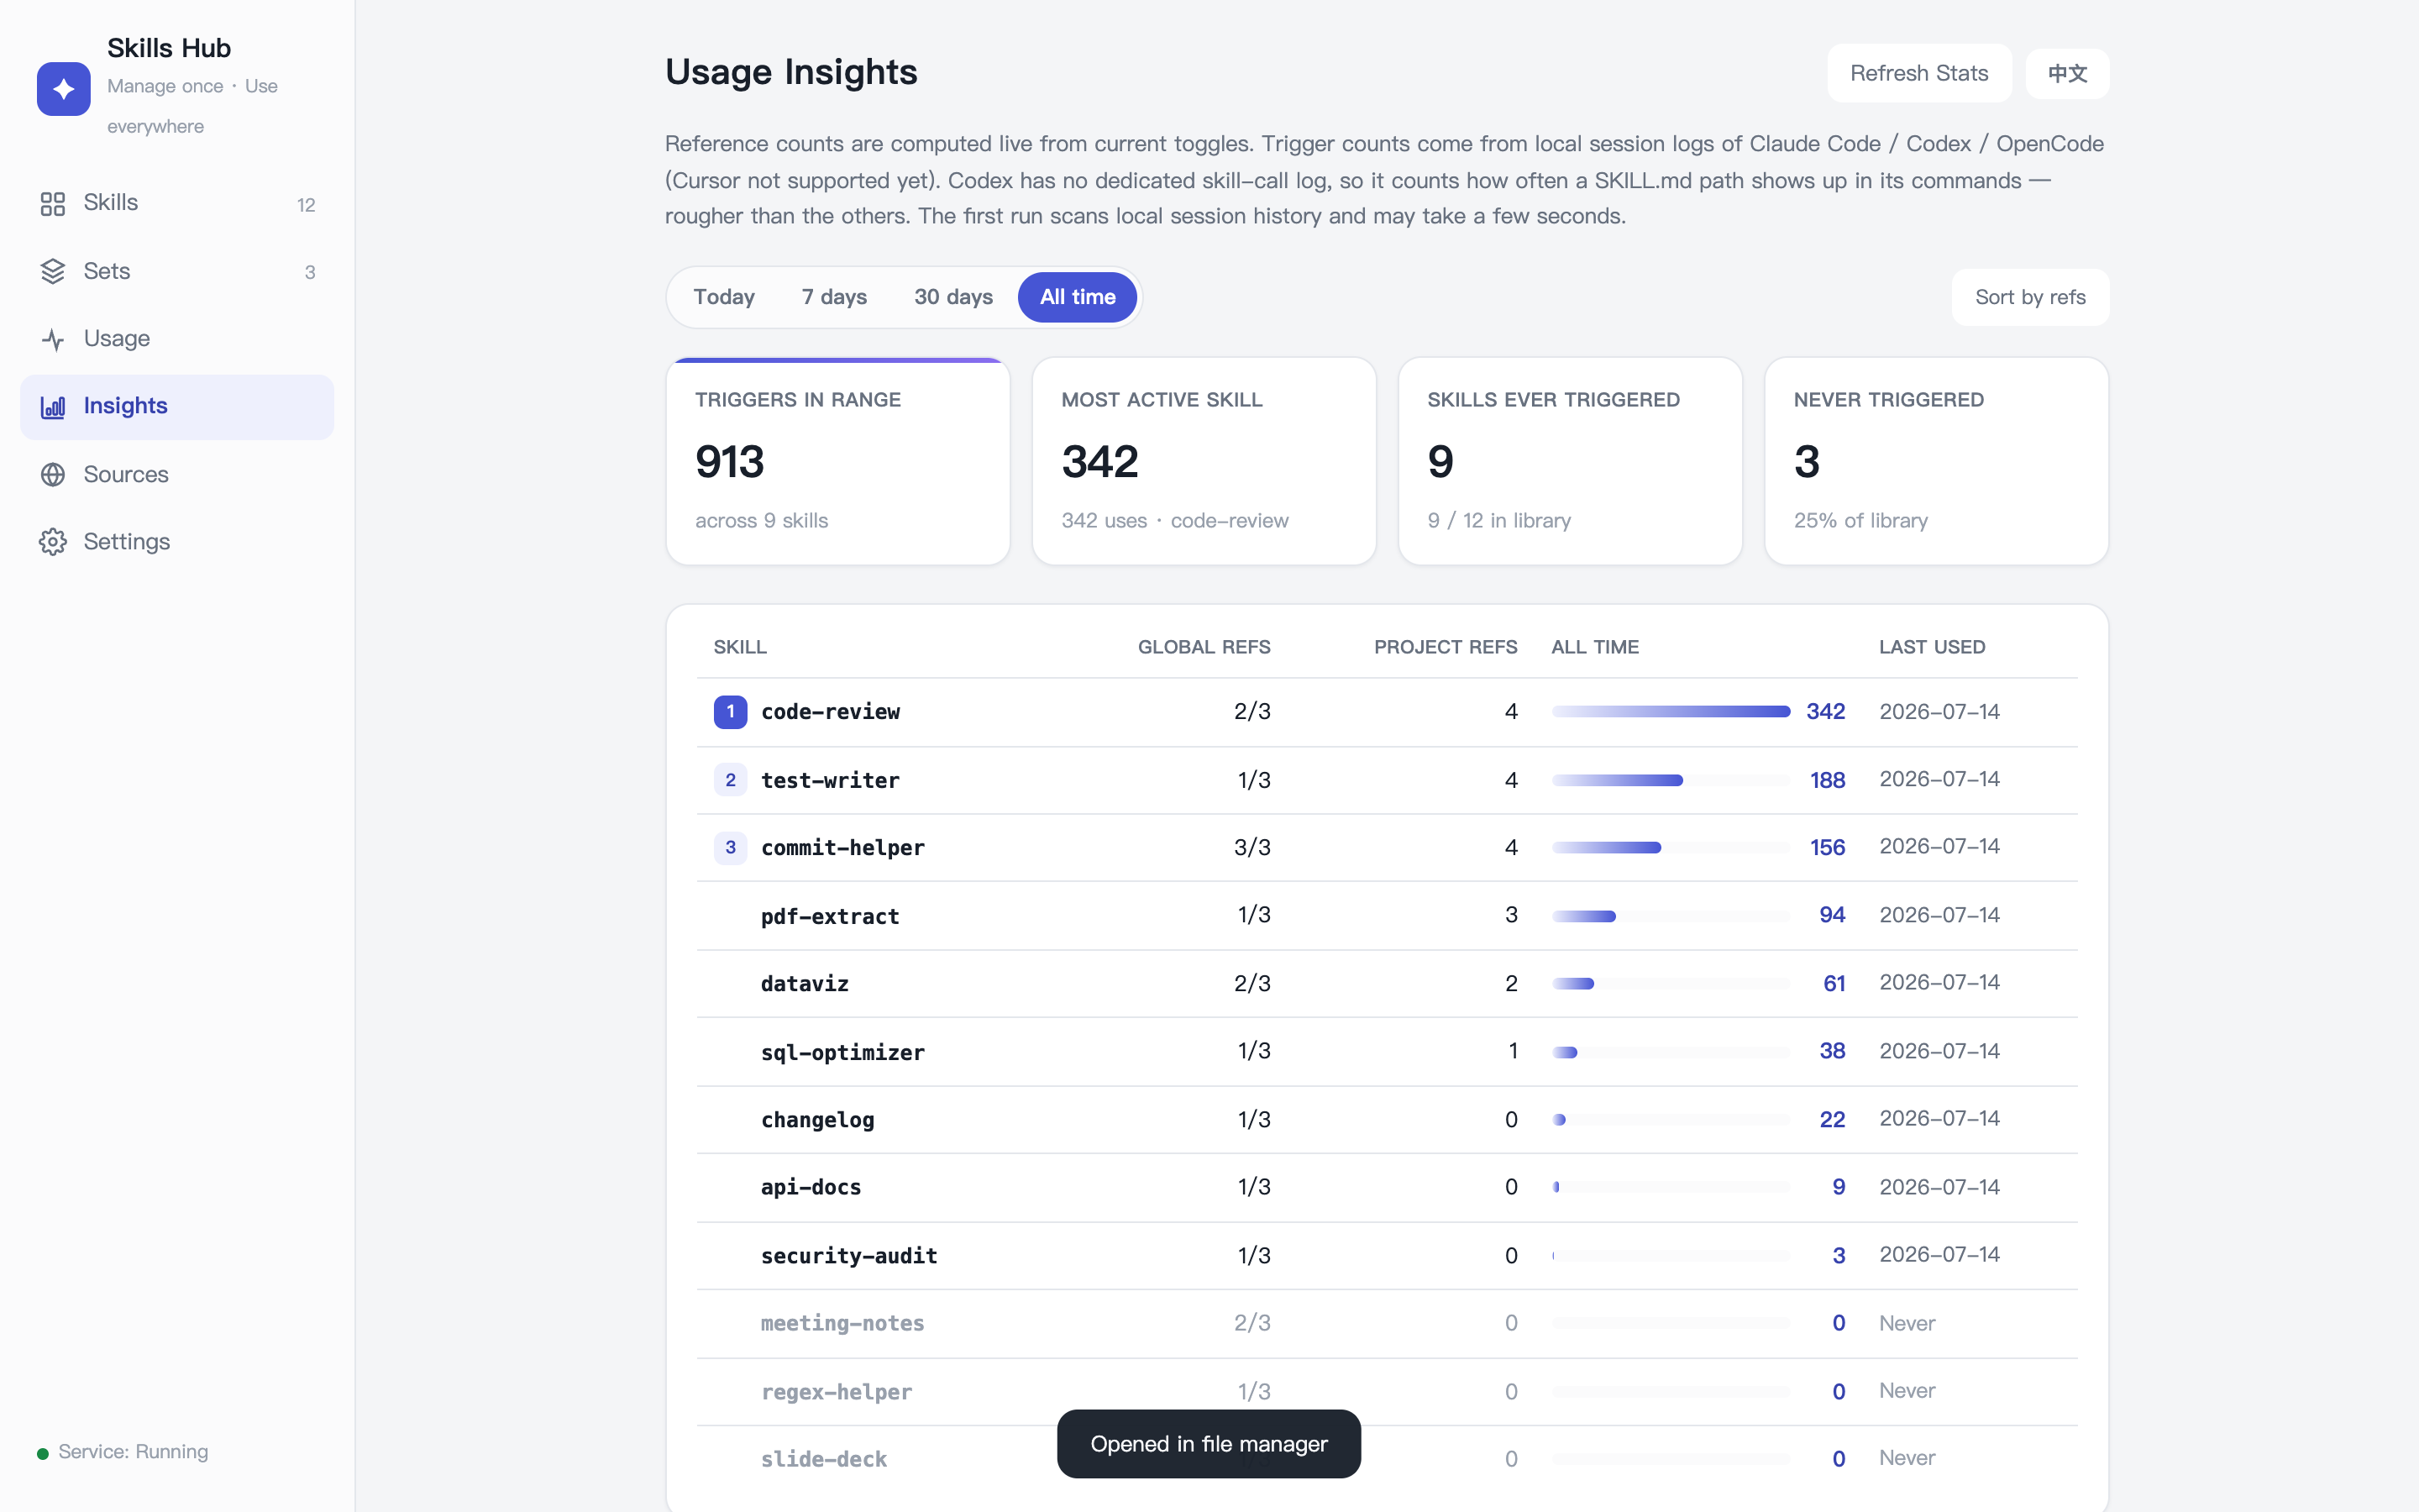Open the Sets section
This screenshot has height=1512, width=2419.
[177, 271]
